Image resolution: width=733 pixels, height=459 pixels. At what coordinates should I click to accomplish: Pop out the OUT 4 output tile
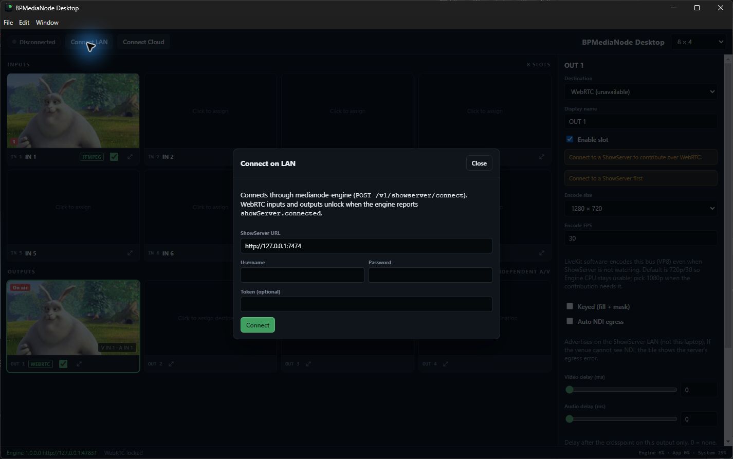[446, 364]
